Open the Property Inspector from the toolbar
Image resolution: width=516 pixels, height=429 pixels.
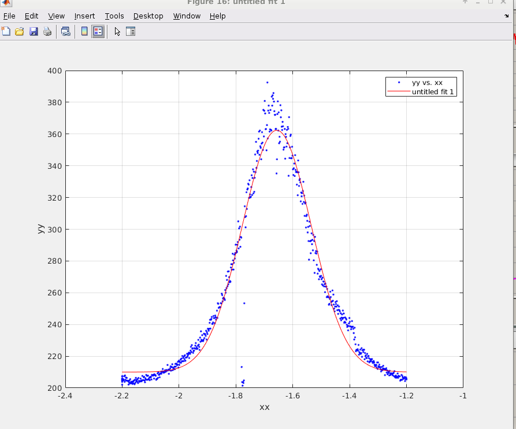pos(131,31)
